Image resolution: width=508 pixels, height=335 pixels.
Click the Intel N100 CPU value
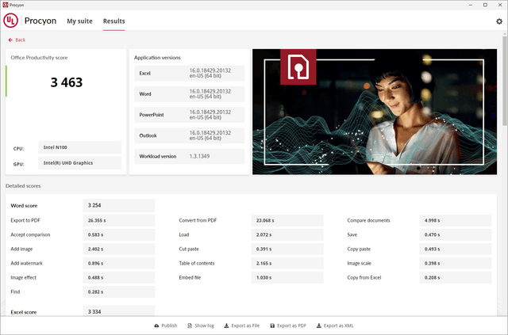point(79,147)
